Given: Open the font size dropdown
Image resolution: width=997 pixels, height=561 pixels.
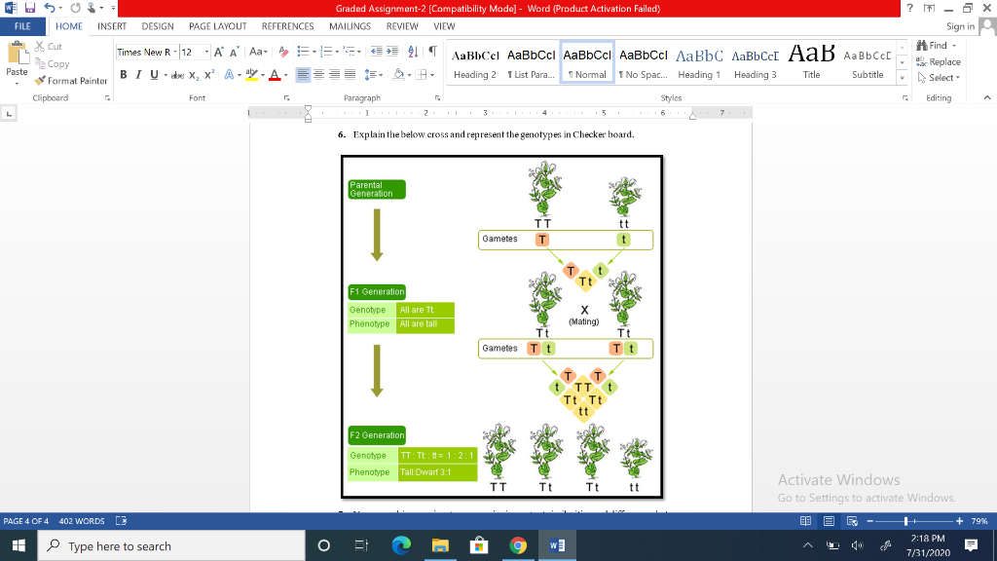Looking at the screenshot, I should [x=204, y=53].
